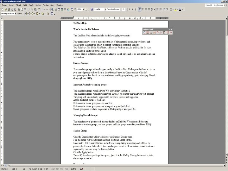This screenshot has height=171, width=228.
Task: Paste from clipboard via toolbar
Action: (35, 9)
